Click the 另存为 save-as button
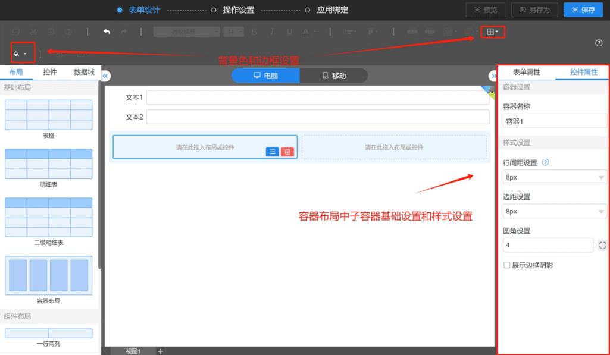Screen dimensions: 610x355 tap(534, 10)
